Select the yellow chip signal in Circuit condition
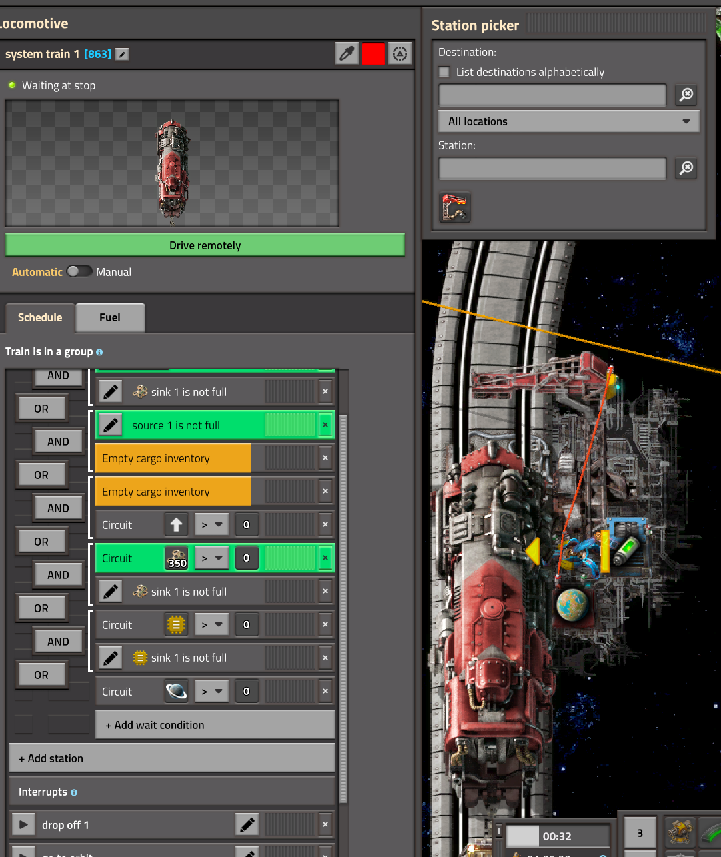 coord(177,625)
